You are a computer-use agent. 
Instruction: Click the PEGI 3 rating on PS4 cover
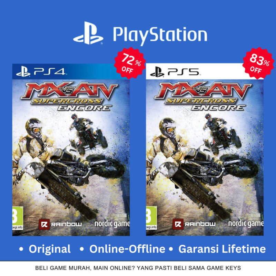point(18,218)
